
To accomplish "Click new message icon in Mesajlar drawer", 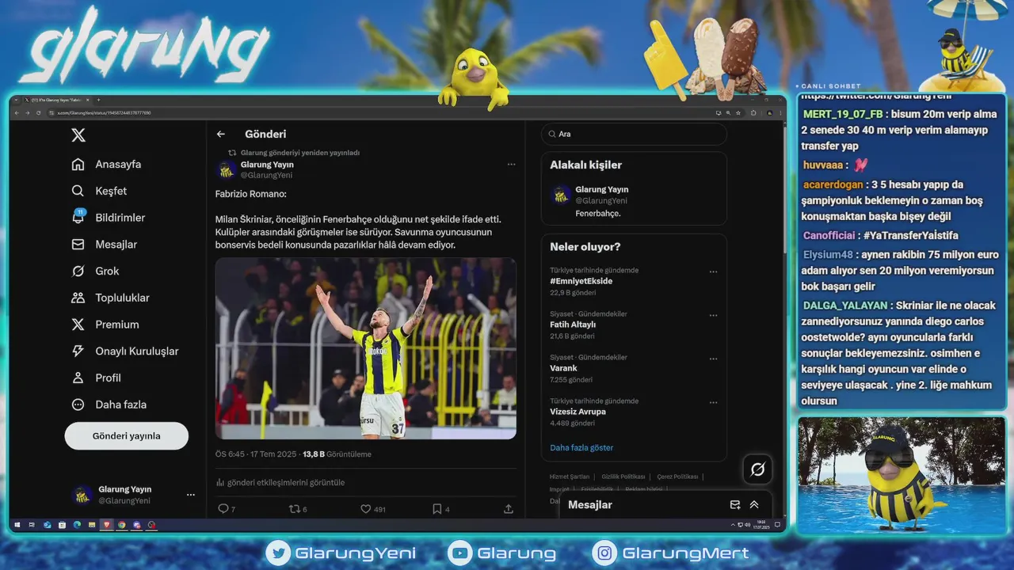I will (734, 504).
